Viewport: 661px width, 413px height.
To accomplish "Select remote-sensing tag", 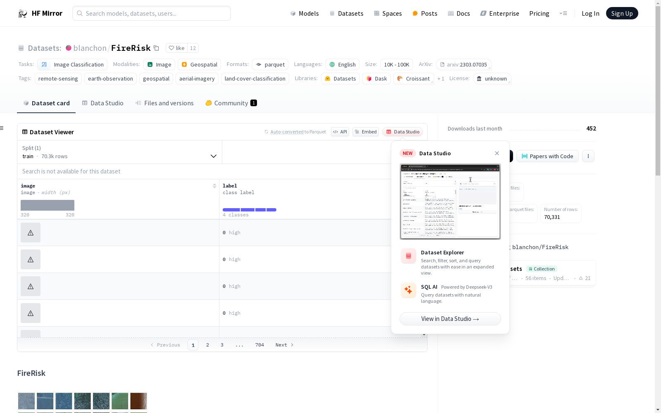I will (x=58, y=78).
